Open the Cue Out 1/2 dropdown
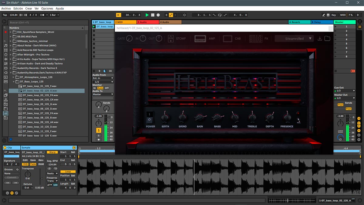The width and height of the screenshot is (364, 205). (x=344, y=91)
